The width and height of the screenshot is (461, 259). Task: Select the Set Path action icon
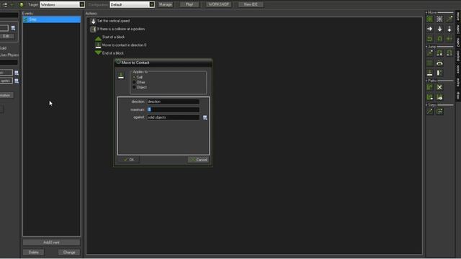click(x=429, y=87)
